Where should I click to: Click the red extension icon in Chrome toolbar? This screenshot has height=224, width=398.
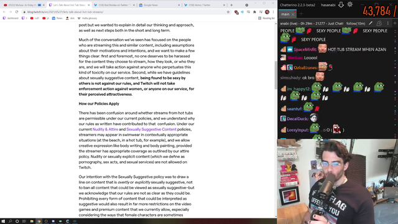[236, 12]
